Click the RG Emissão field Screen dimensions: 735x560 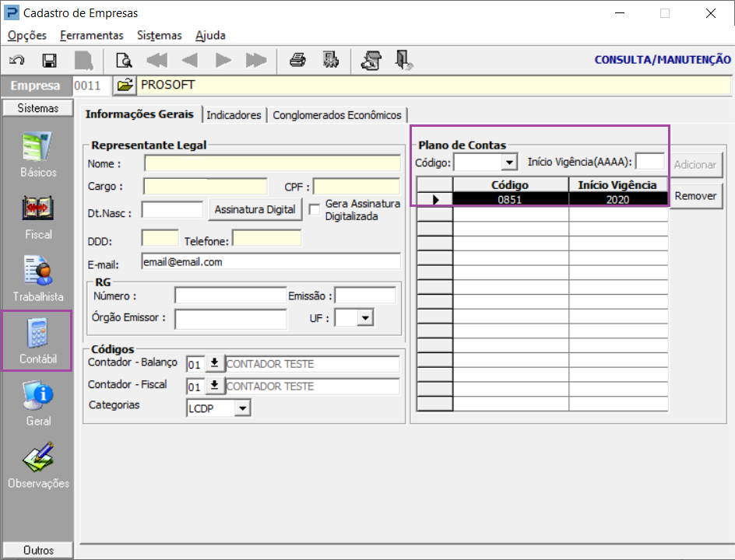[x=366, y=296]
